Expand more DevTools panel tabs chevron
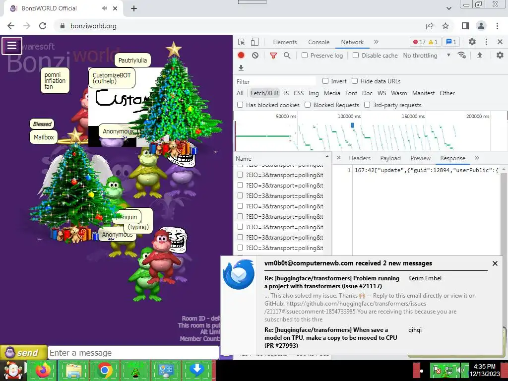 (376, 42)
